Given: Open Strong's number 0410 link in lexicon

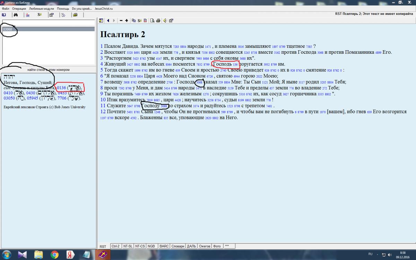Looking at the screenshot, I should tap(8, 93).
